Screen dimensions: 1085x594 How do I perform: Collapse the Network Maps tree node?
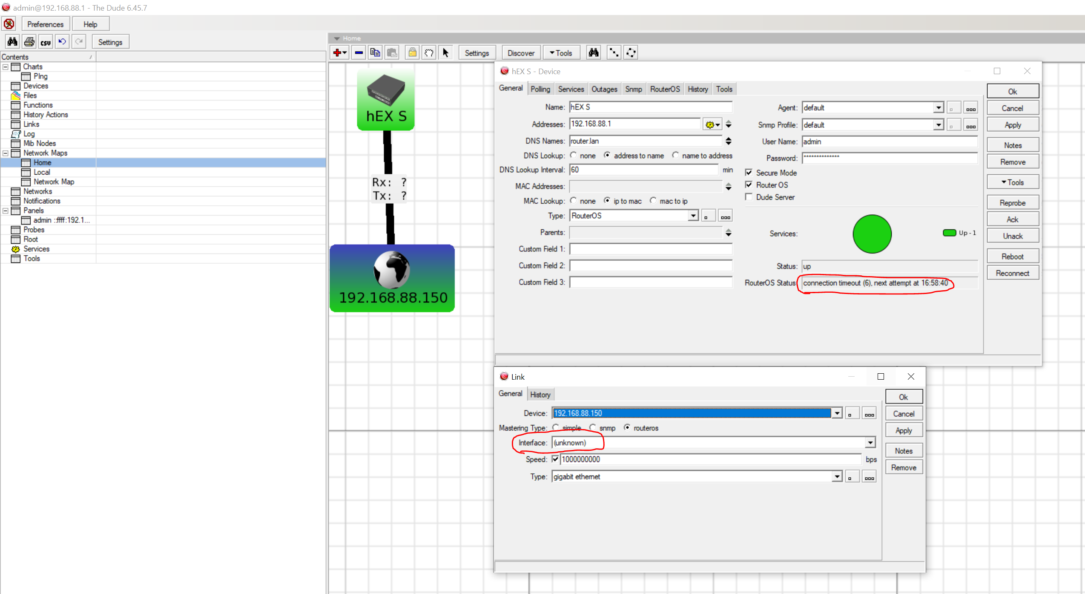[6, 153]
